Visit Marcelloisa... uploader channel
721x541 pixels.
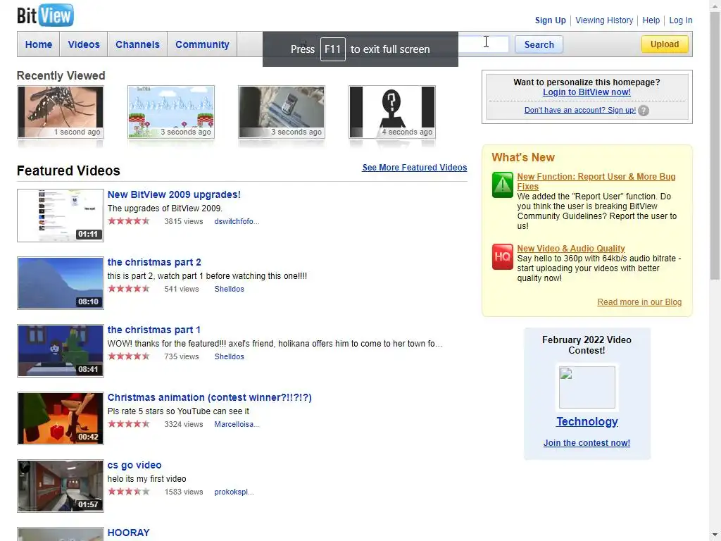(237, 424)
